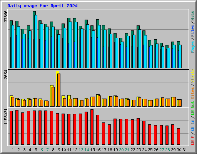Click the cyan files bar for day 1
This screenshot has height=154, width=197.
pyautogui.click(x=13, y=47)
